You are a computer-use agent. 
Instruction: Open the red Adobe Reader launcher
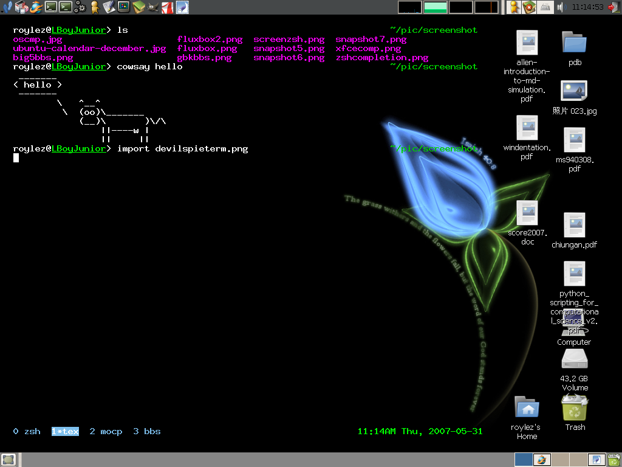tap(168, 7)
